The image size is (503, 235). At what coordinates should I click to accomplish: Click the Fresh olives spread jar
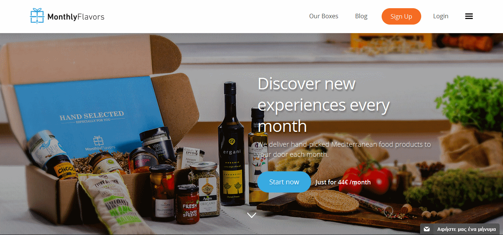tap(187, 204)
